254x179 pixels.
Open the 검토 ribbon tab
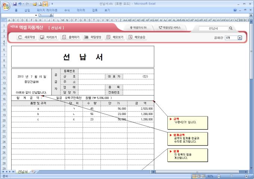[x=95, y=10]
